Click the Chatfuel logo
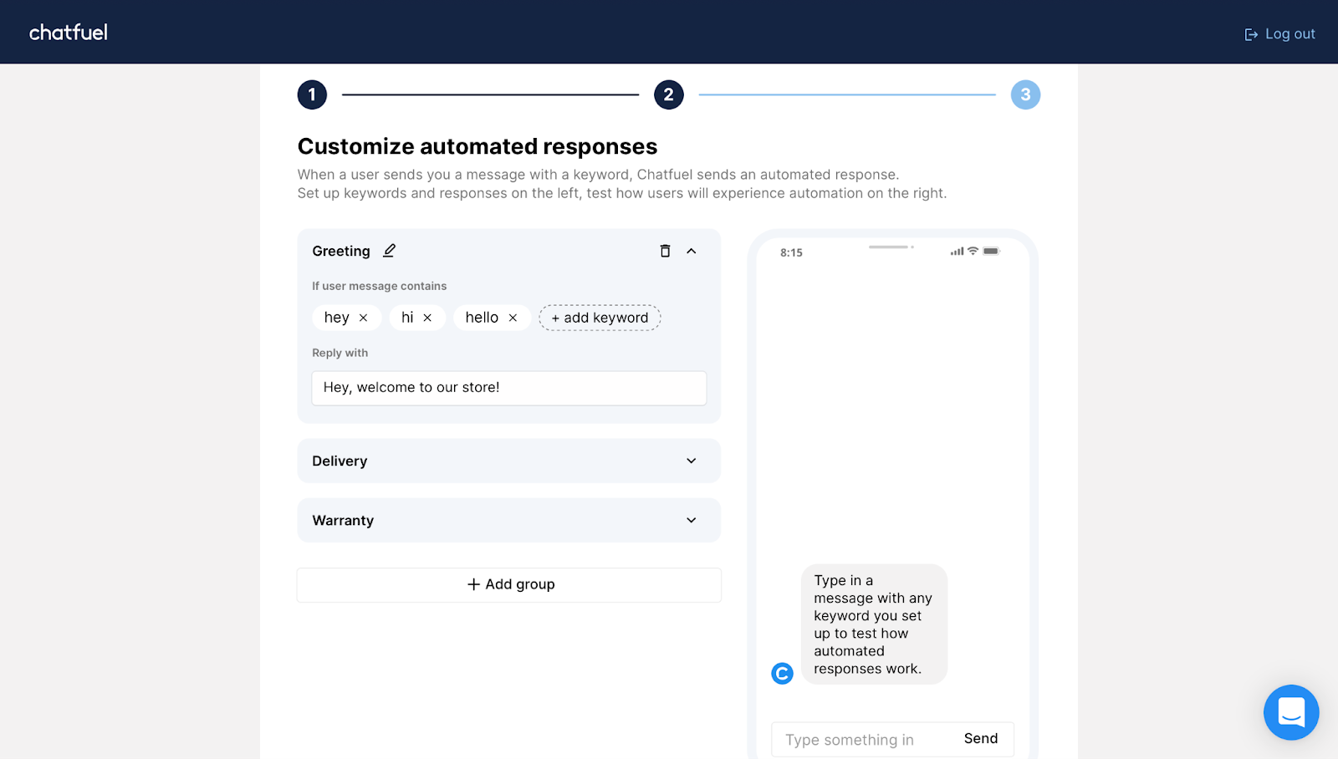 pyautogui.click(x=69, y=33)
